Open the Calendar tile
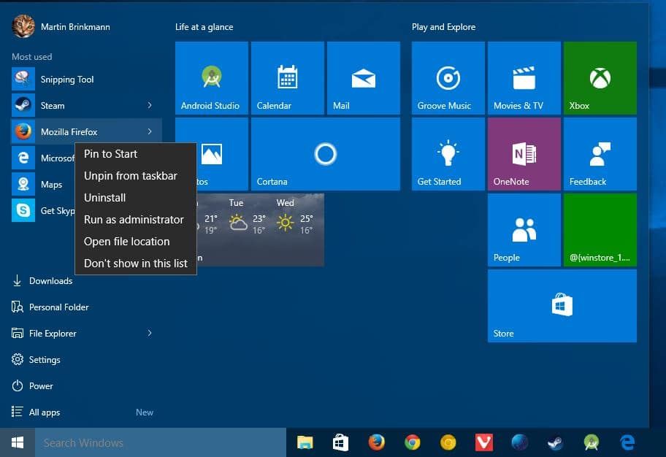 (288, 78)
